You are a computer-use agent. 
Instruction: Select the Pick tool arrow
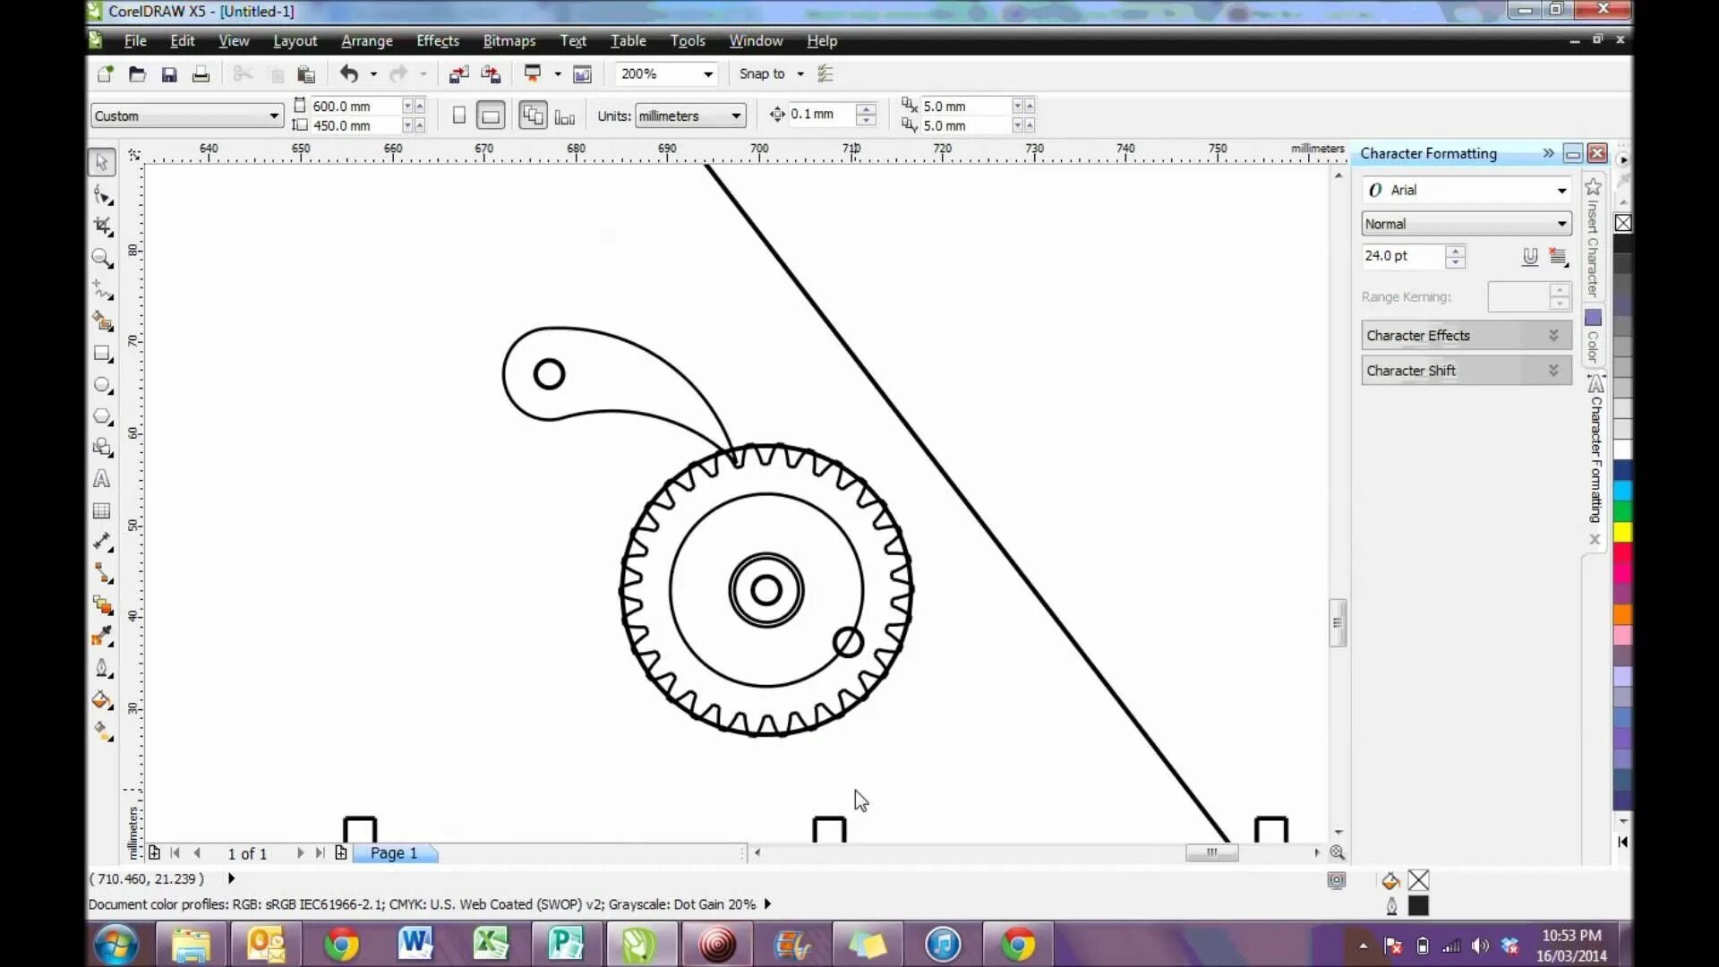[102, 162]
